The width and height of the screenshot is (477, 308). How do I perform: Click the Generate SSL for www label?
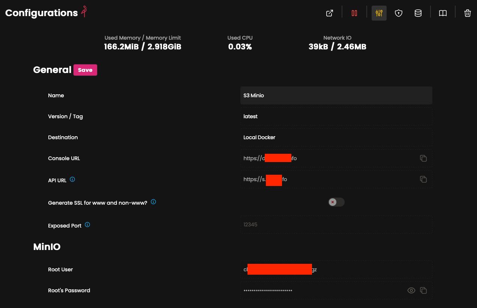point(97,203)
